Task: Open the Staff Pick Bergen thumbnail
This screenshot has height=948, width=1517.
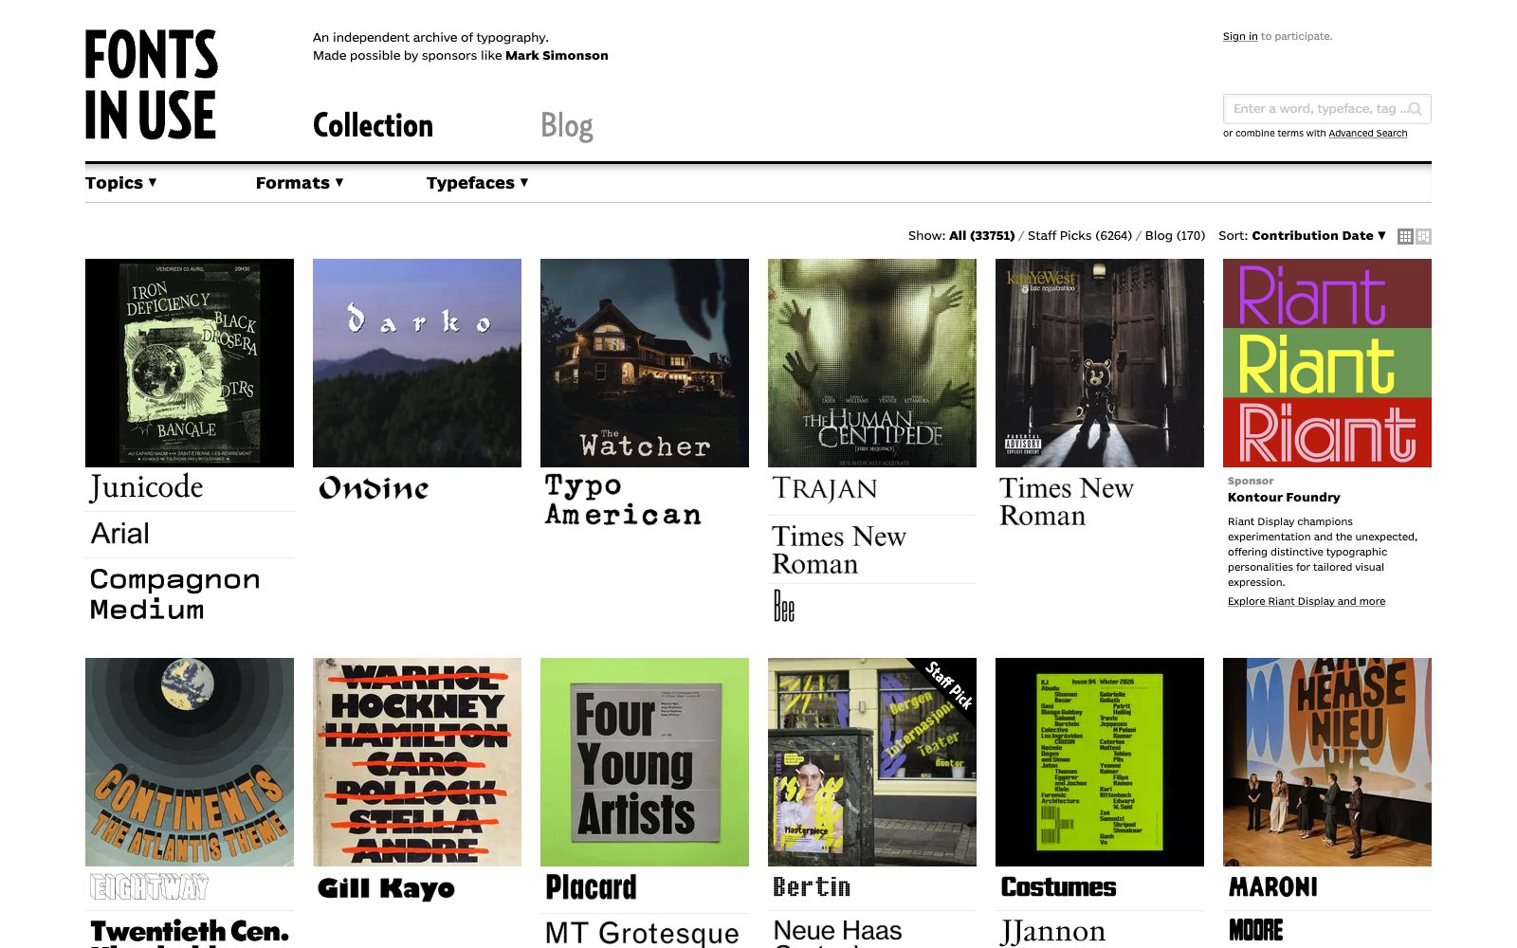Action: click(872, 762)
